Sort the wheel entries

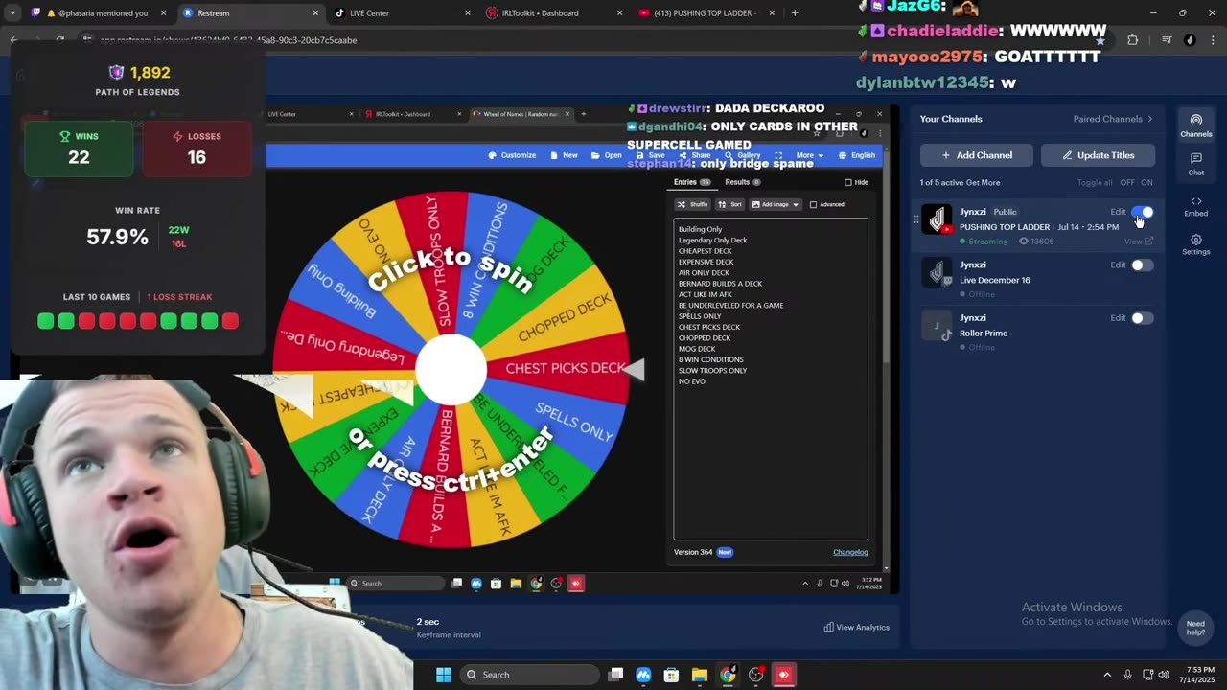(730, 204)
